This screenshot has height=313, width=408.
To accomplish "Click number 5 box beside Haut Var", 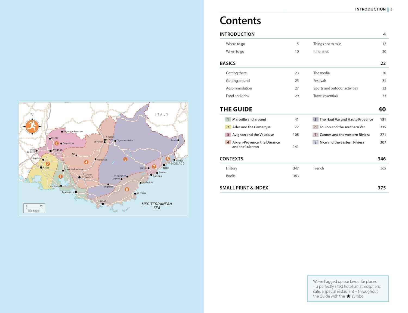I will click(x=316, y=119).
